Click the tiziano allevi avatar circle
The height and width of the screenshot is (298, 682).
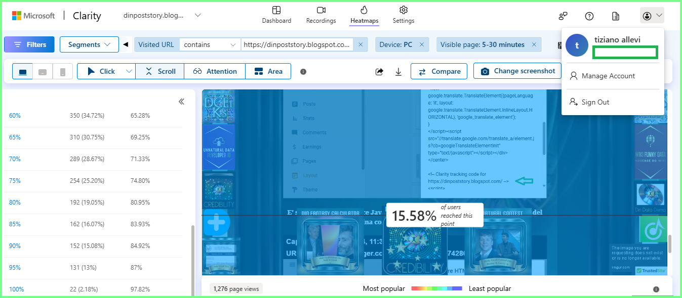(577, 45)
